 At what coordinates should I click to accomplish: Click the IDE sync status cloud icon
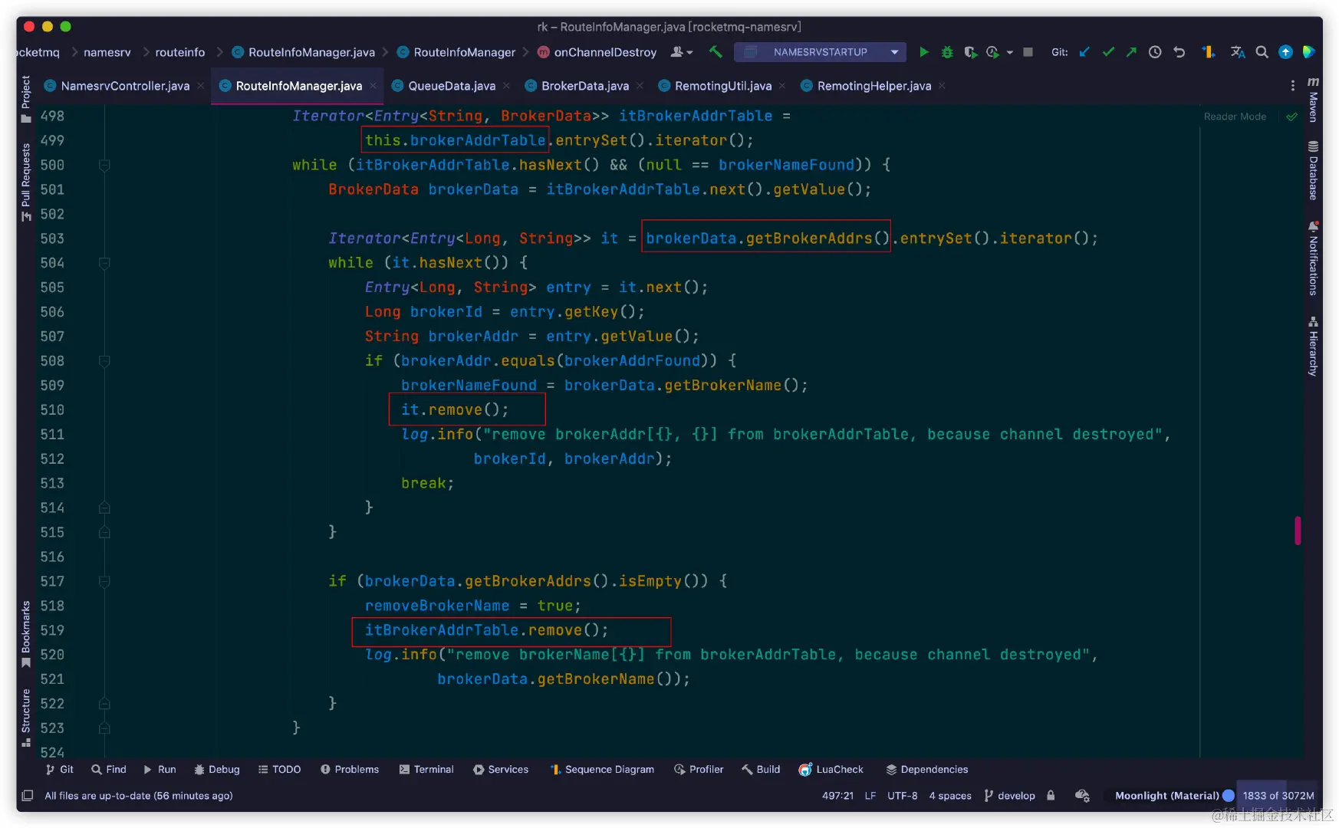pyautogui.click(x=1082, y=796)
